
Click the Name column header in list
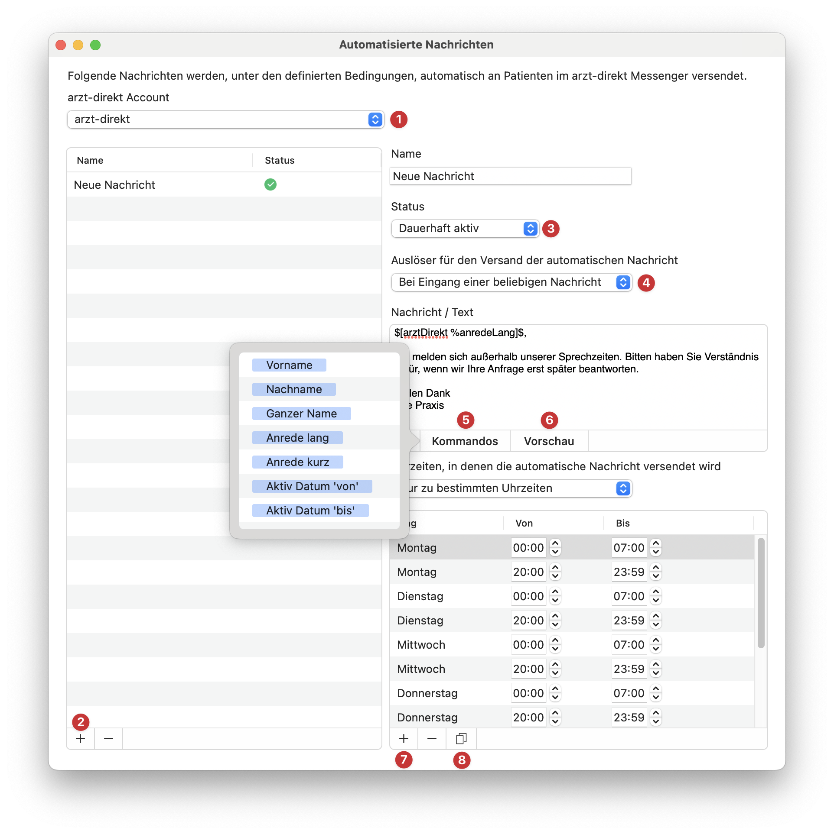[x=160, y=160]
